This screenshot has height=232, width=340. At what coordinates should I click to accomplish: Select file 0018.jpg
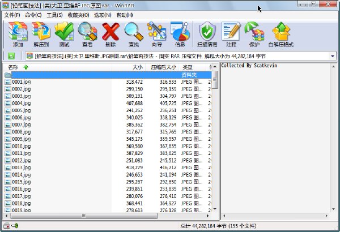pyautogui.click(x=22, y=203)
